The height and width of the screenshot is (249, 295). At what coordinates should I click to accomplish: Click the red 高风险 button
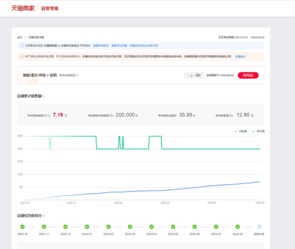point(248,75)
